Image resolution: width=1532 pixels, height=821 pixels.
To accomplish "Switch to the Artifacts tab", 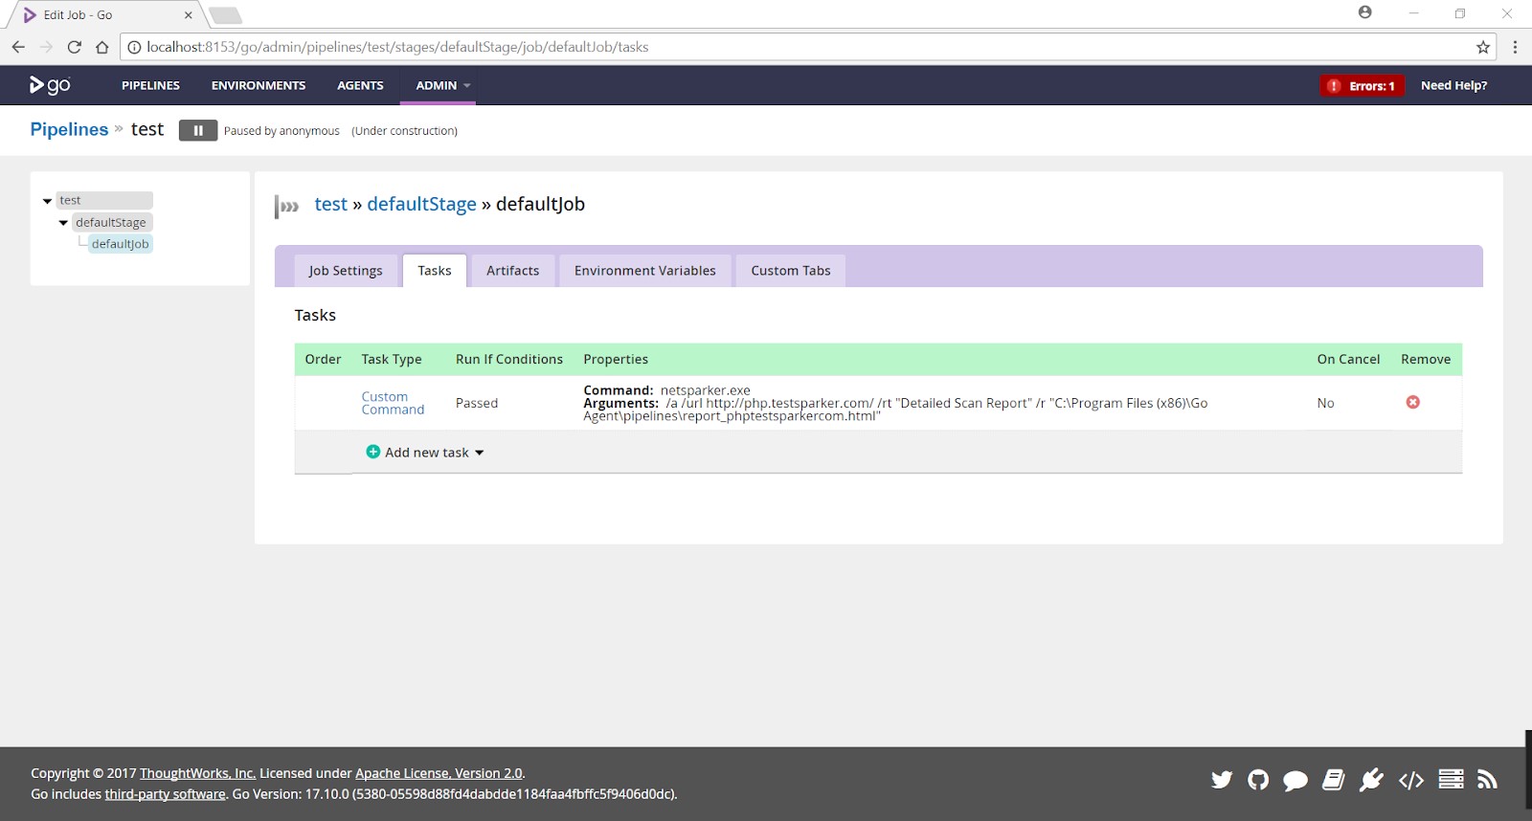I will coord(512,271).
